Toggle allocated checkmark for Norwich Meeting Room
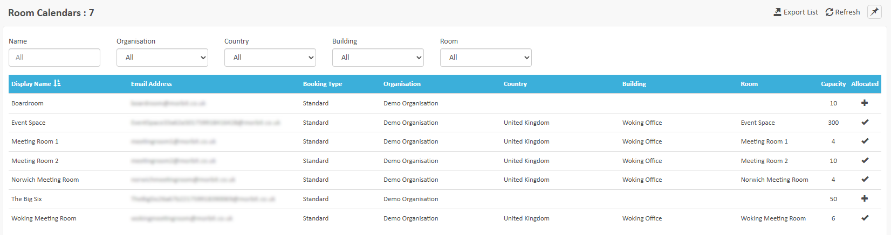891x235 pixels. [x=865, y=179]
